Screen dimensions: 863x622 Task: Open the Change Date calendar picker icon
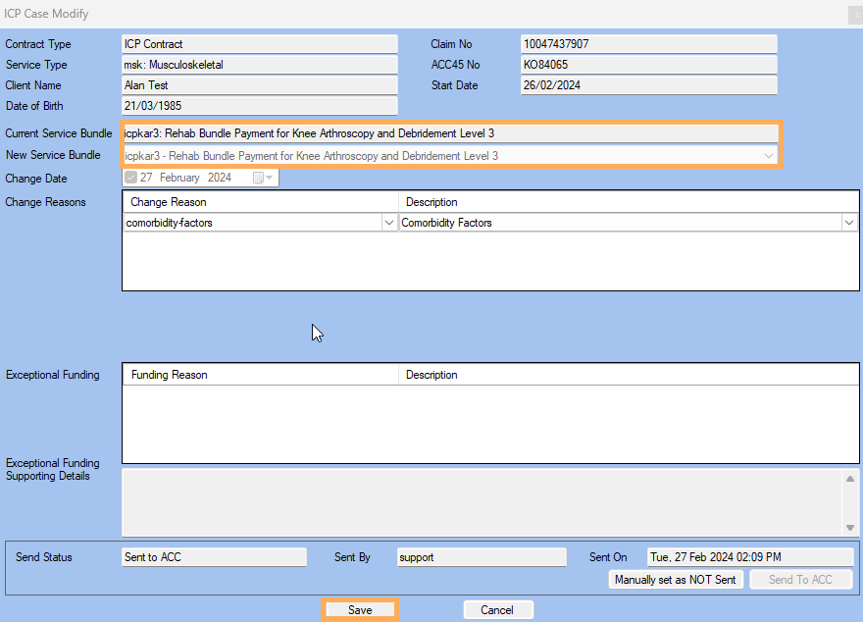click(259, 178)
